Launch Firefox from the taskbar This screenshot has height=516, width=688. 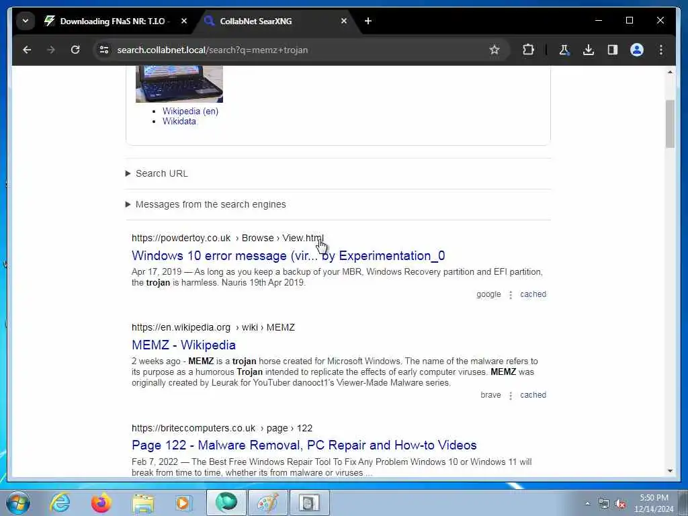coord(101,503)
